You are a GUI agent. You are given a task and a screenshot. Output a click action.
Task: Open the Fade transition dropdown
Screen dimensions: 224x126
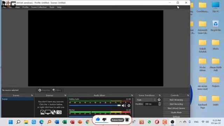[x=146, y=100]
